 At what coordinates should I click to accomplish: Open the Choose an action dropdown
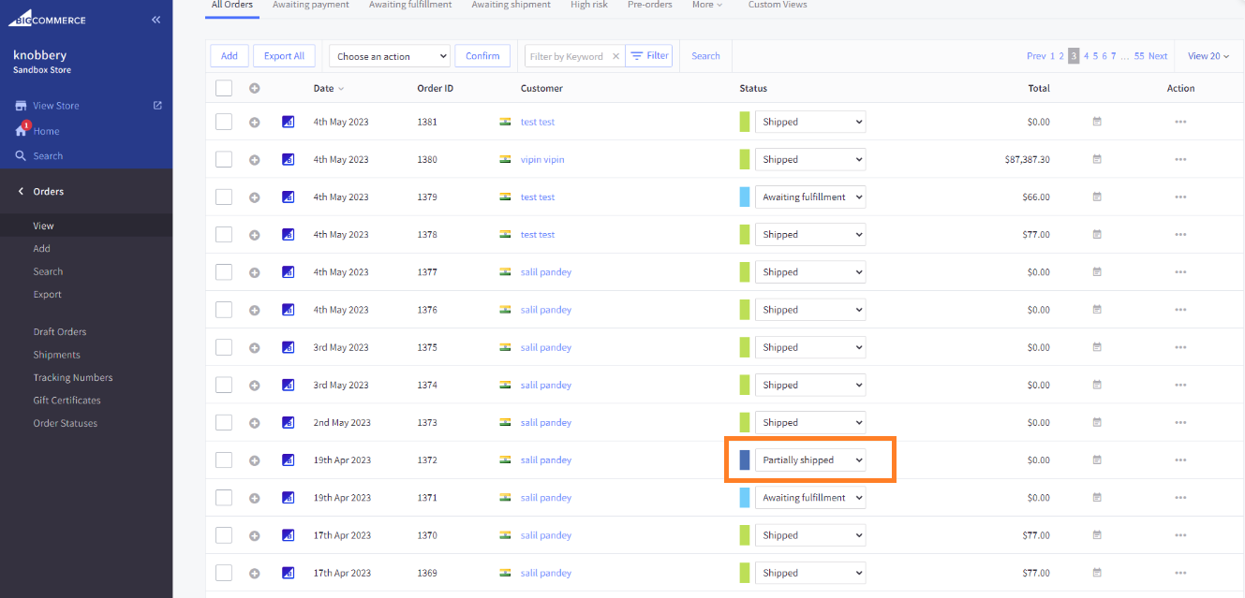point(390,56)
